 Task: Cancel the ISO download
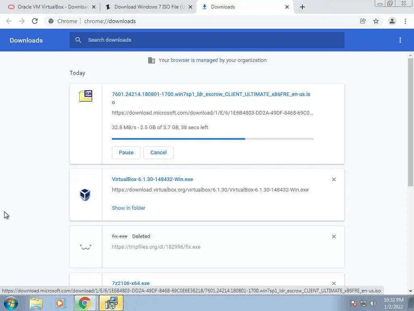pos(158,153)
